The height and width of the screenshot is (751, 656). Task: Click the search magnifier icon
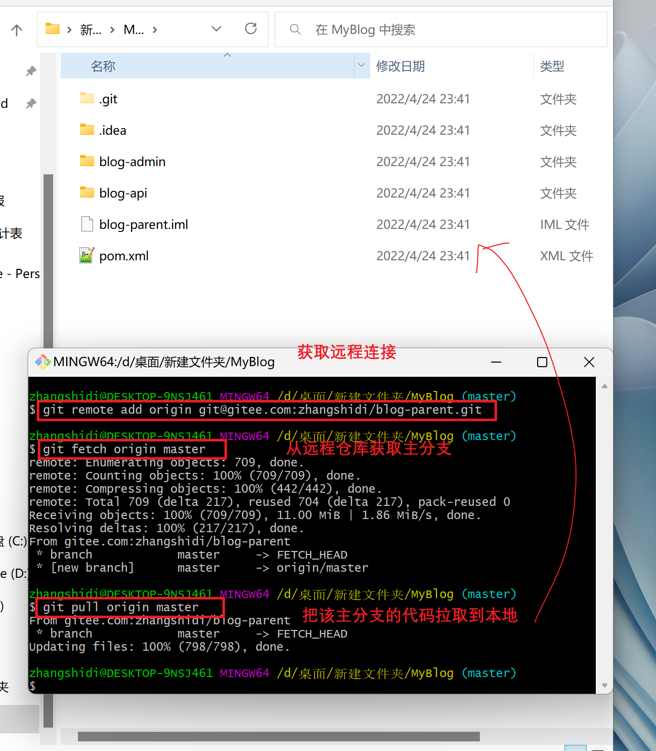[295, 30]
